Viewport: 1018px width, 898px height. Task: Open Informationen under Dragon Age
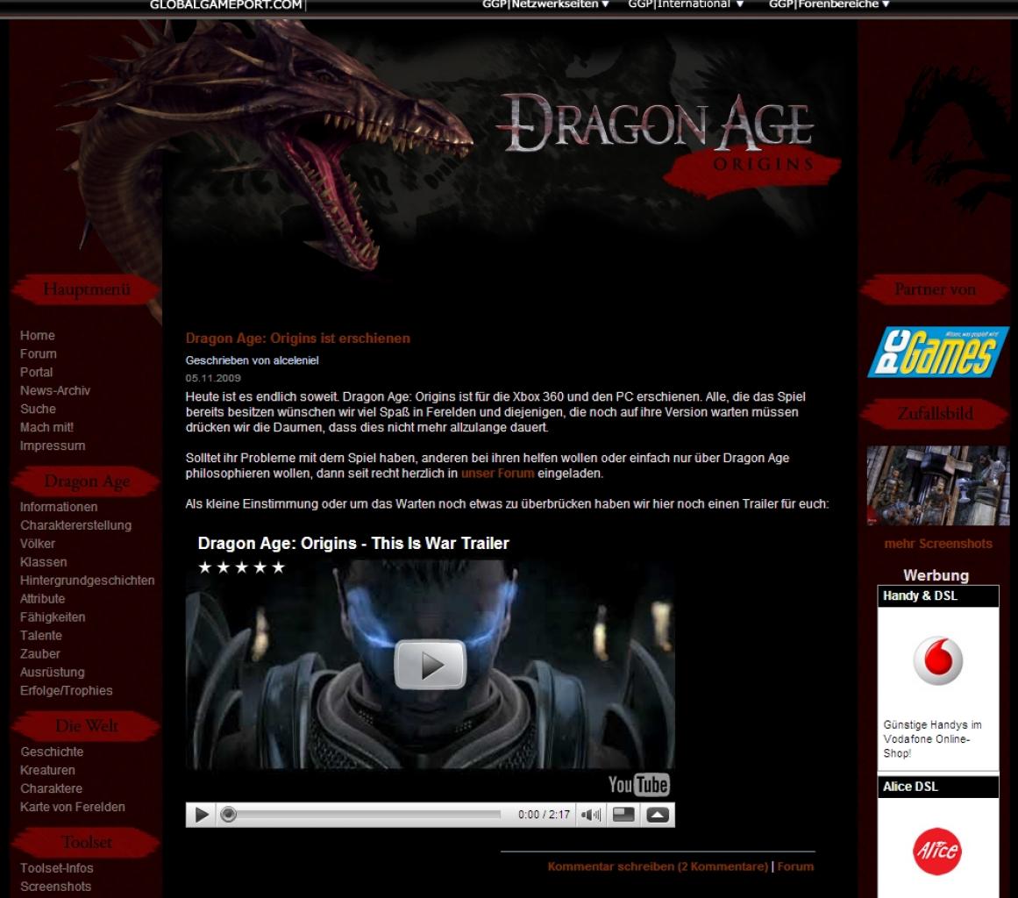[x=59, y=507]
